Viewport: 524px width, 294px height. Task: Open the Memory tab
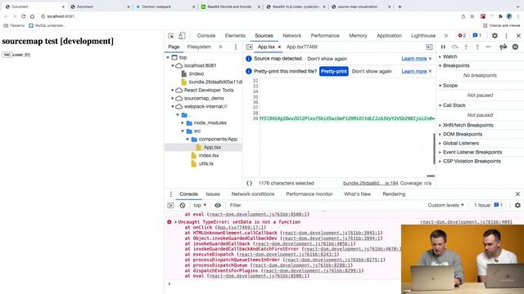click(358, 36)
